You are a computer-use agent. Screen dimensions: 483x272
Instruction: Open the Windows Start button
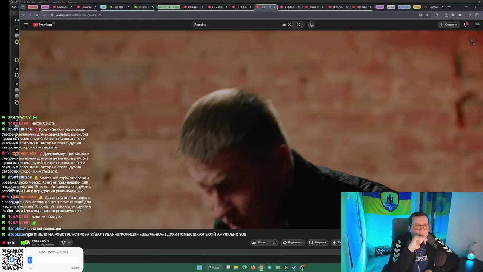coord(199,267)
